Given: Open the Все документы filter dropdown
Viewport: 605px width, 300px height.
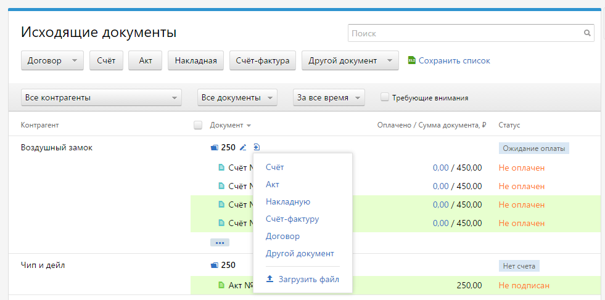Looking at the screenshot, I should pyautogui.click(x=237, y=97).
